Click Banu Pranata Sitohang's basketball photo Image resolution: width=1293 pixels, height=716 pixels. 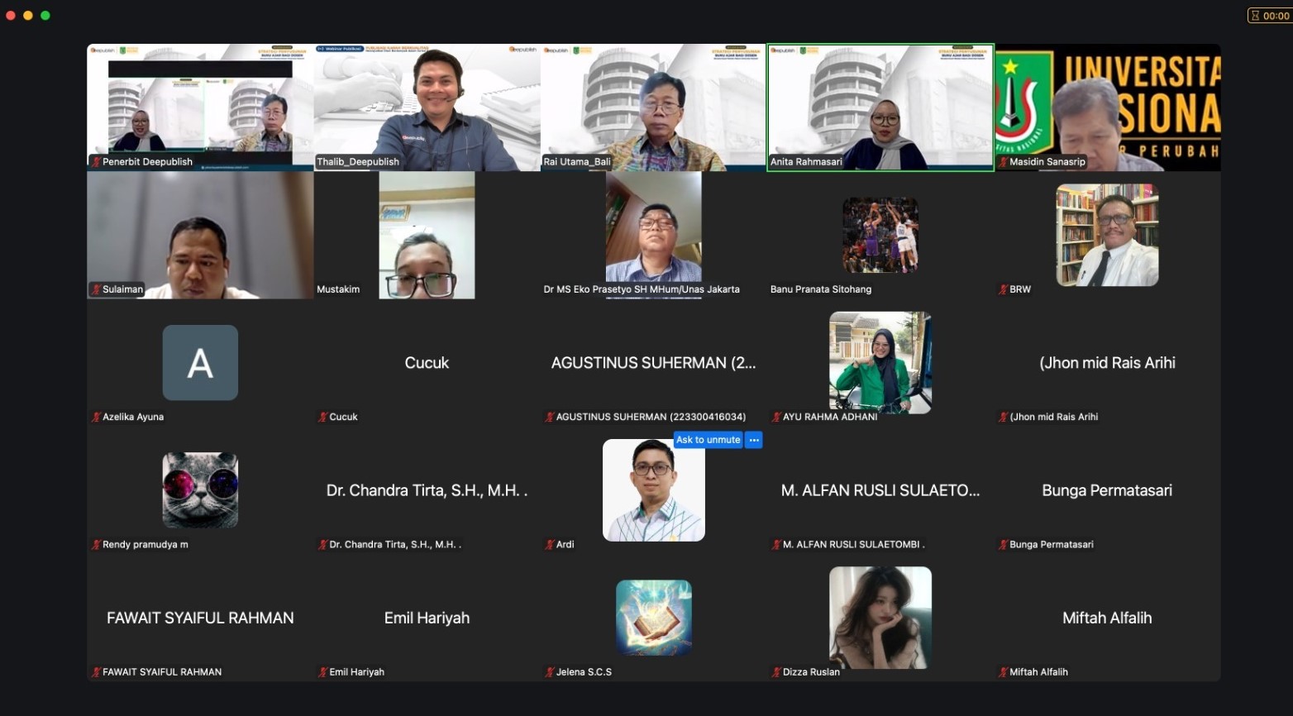(x=880, y=235)
